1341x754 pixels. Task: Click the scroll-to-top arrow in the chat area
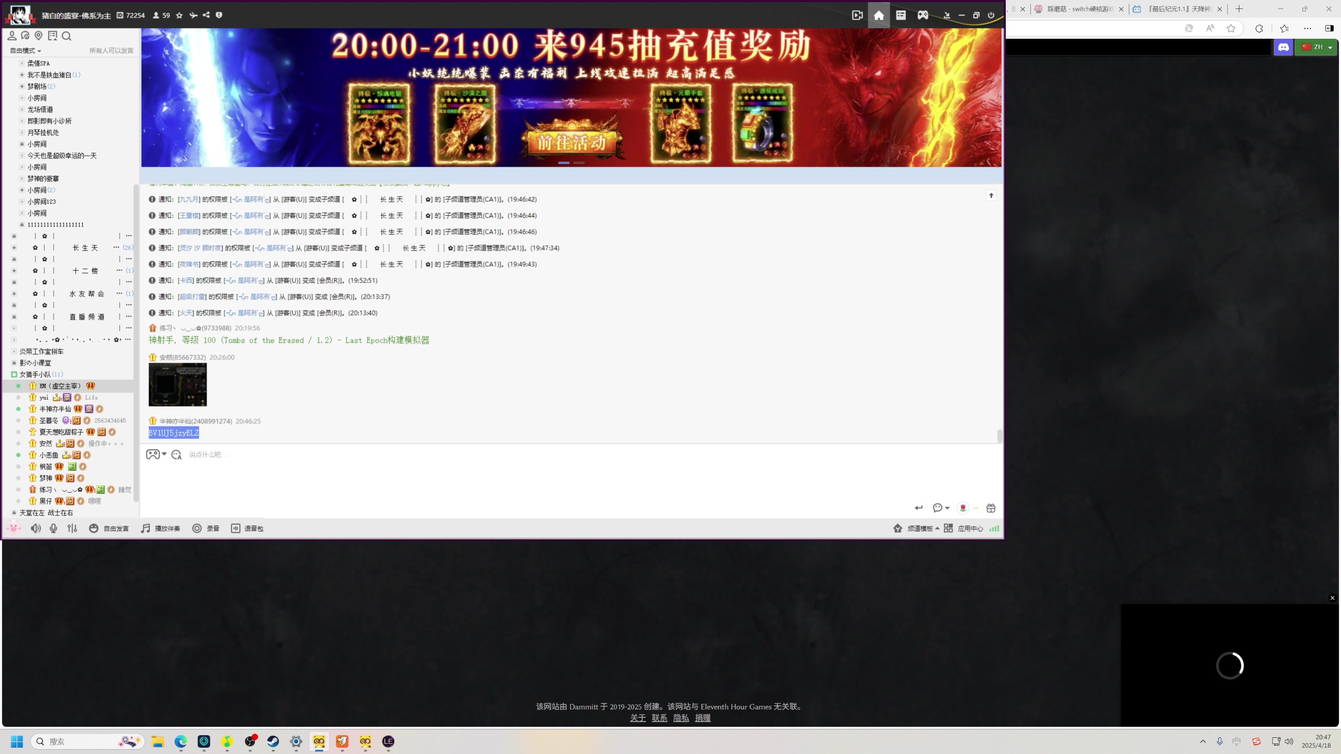point(991,195)
